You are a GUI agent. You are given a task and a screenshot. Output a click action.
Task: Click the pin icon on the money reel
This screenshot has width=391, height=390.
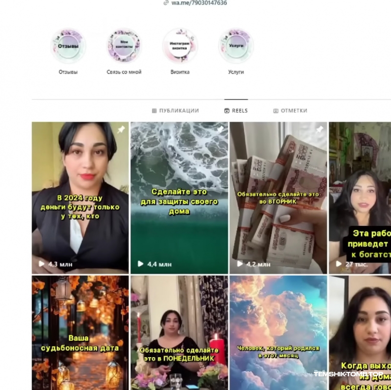tap(320, 129)
